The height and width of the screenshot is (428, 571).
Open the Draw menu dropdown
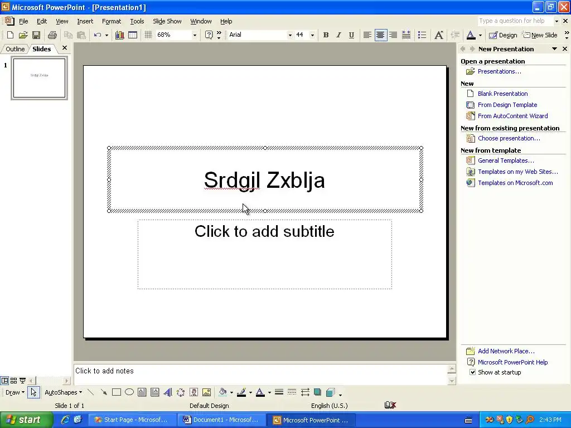[15, 392]
